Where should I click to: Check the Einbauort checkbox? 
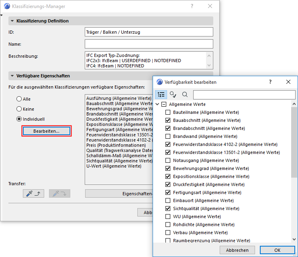click(x=168, y=200)
